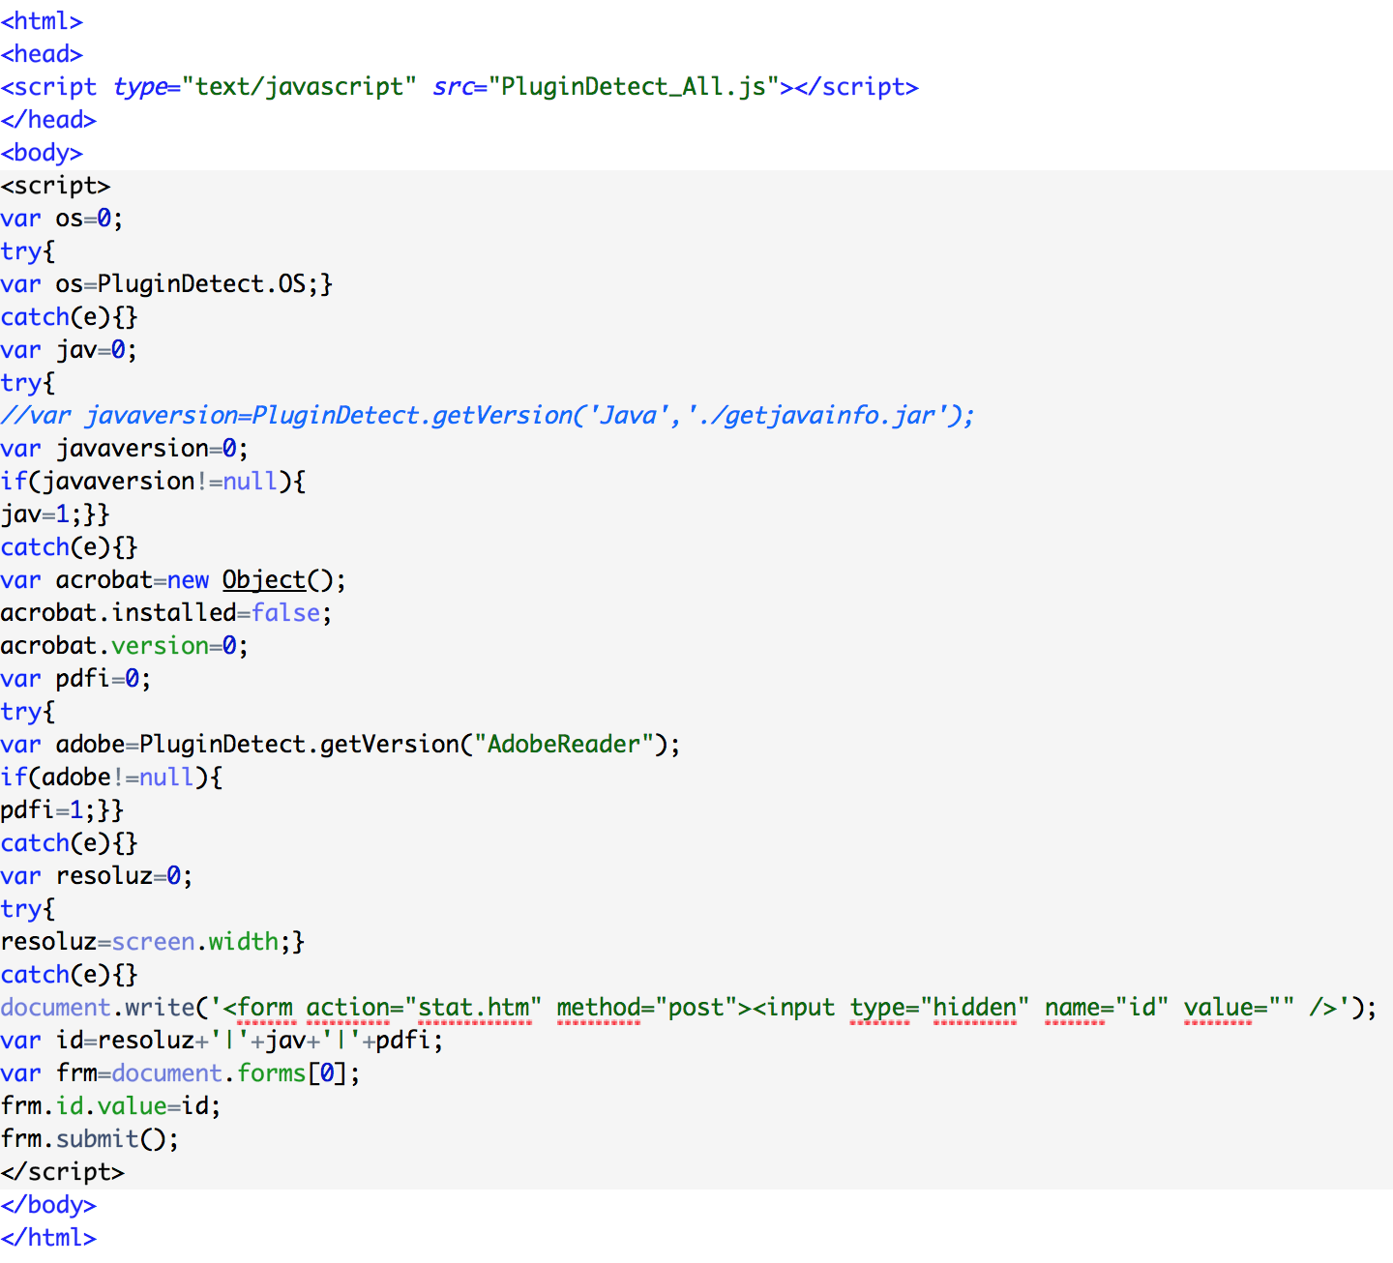Click the commented-out getjavainfo.jar line

point(484,415)
